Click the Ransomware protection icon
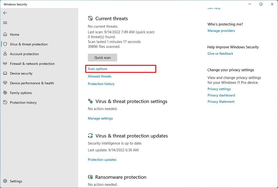Image resolution: width=278 pixels, height=188 pixels. 90,177
